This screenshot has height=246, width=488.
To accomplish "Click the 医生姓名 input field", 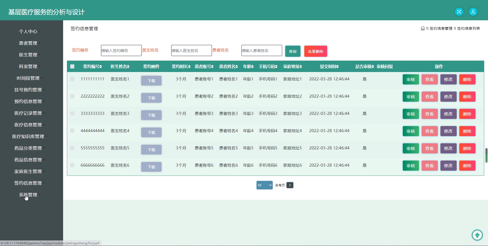I will (192, 50).
